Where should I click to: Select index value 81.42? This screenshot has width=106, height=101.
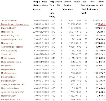[x=102, y=62]
